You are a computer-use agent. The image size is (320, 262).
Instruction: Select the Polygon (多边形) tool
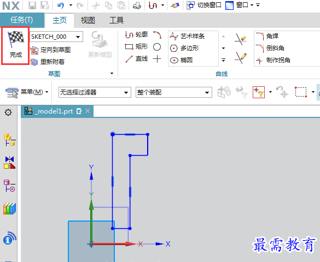184,48
